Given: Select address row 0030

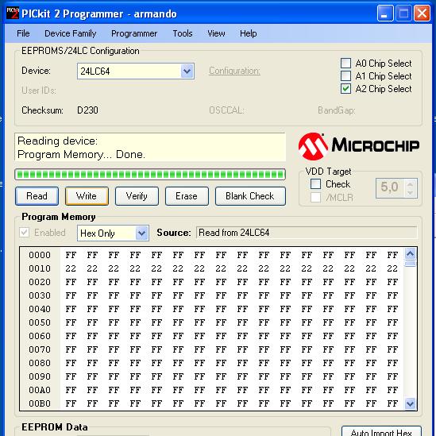Looking at the screenshot, I should (x=40, y=295).
